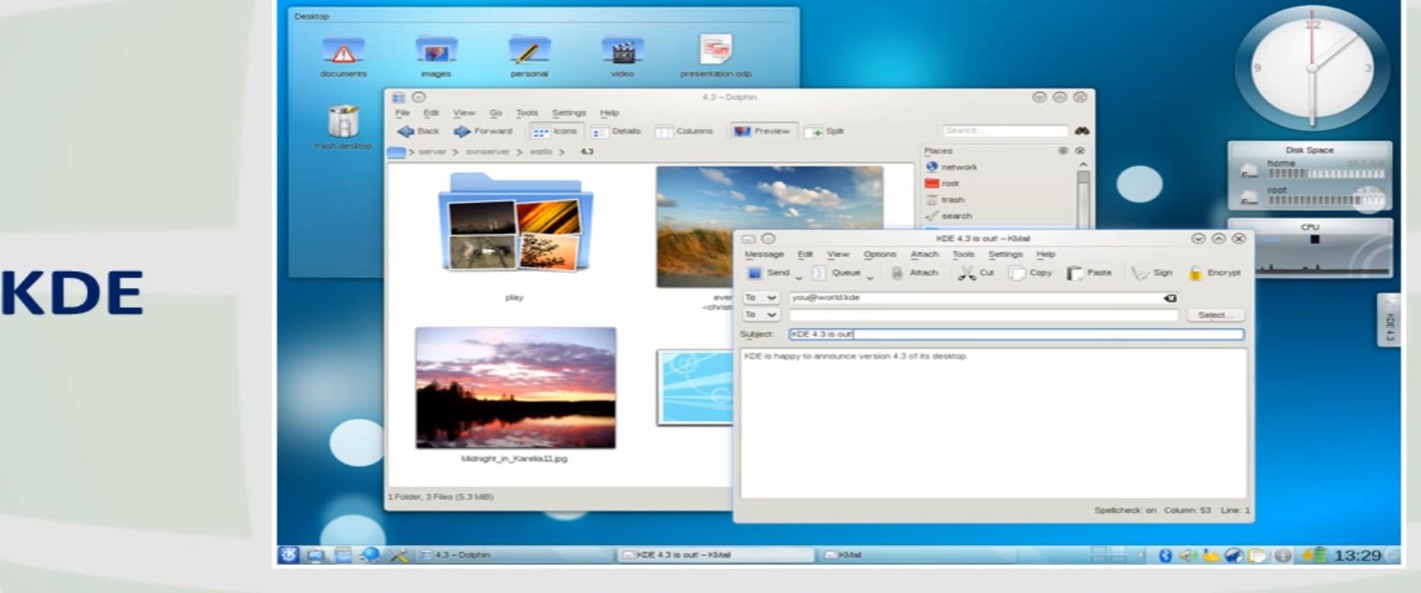Image resolution: width=1421 pixels, height=593 pixels.
Task: Open the Queue button's dropdown arrow
Action: (x=870, y=277)
